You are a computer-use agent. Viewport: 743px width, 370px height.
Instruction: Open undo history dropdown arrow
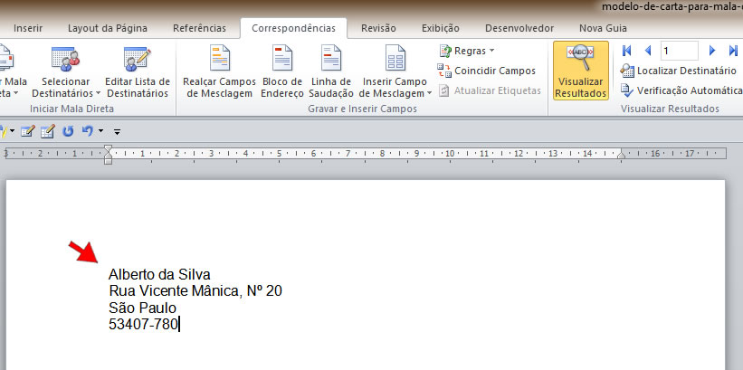100,131
